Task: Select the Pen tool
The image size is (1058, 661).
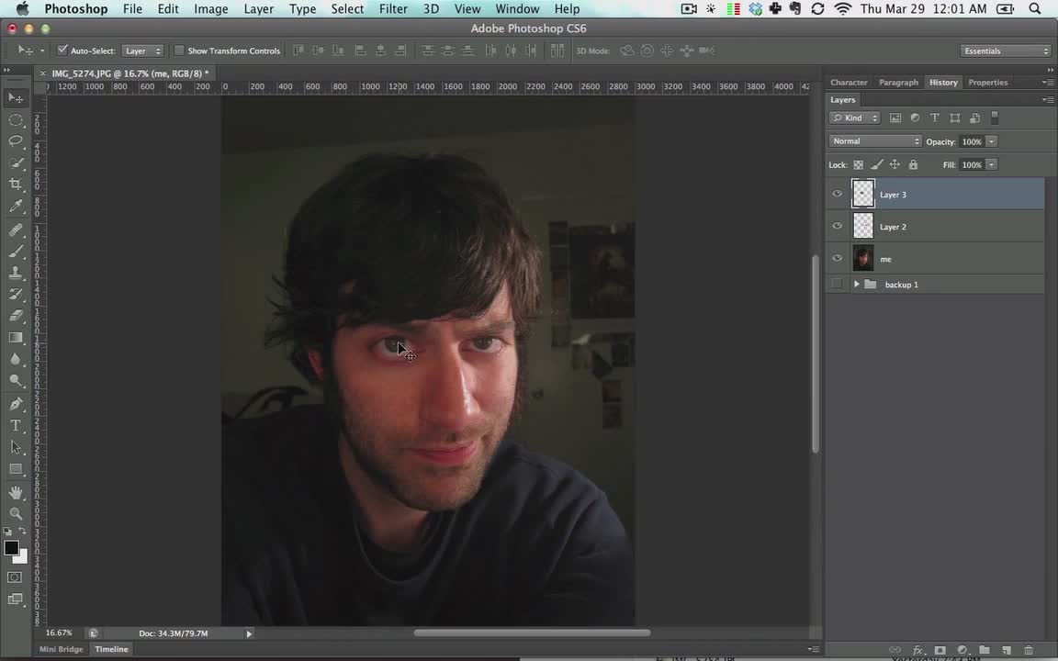Action: click(x=16, y=405)
